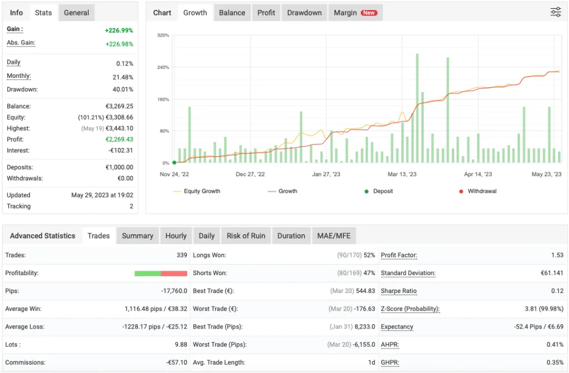Switch to the Info tab
569x373 pixels.
(x=16, y=12)
